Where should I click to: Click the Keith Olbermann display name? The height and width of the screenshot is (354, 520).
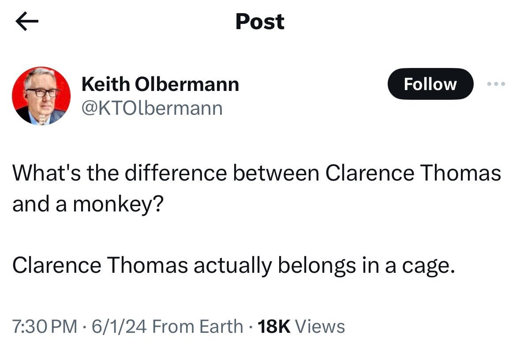tap(160, 84)
